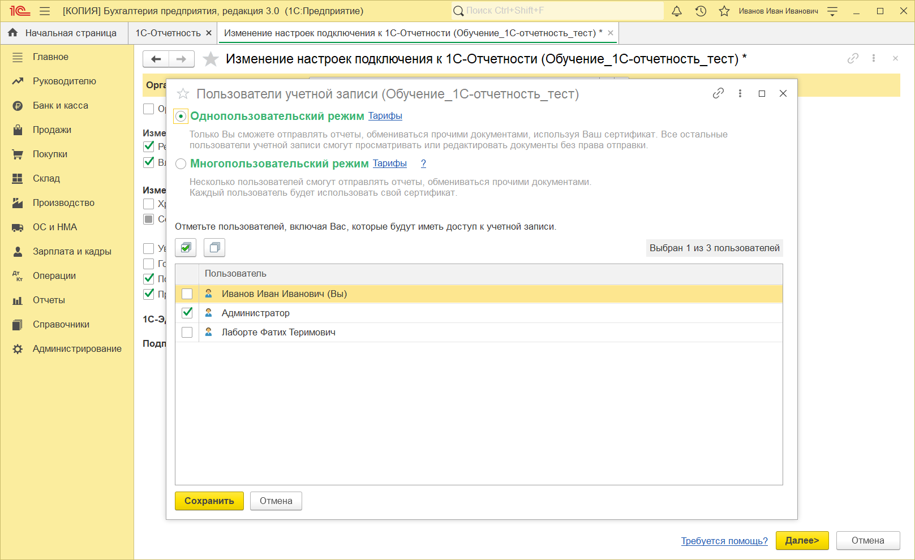The height and width of the screenshot is (560, 915).
Task: Check all users button
Action: coord(186,248)
